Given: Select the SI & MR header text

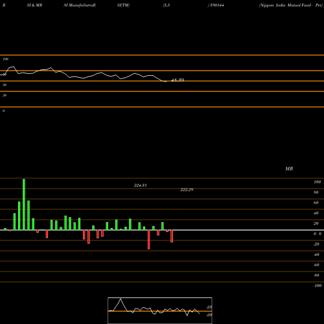Looking at the screenshot, I should pyautogui.click(x=34, y=5).
